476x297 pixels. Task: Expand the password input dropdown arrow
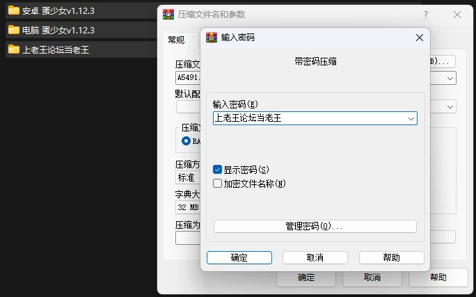click(x=411, y=118)
